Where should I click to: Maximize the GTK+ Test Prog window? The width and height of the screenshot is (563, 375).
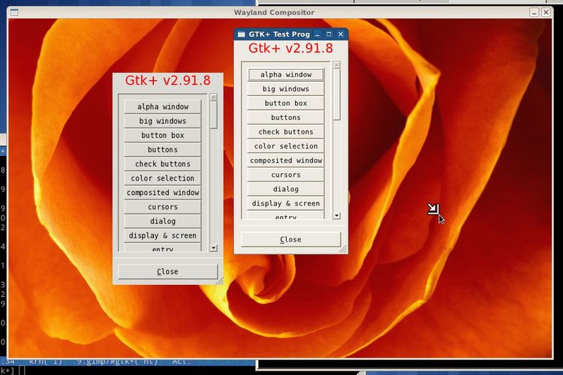click(x=329, y=34)
